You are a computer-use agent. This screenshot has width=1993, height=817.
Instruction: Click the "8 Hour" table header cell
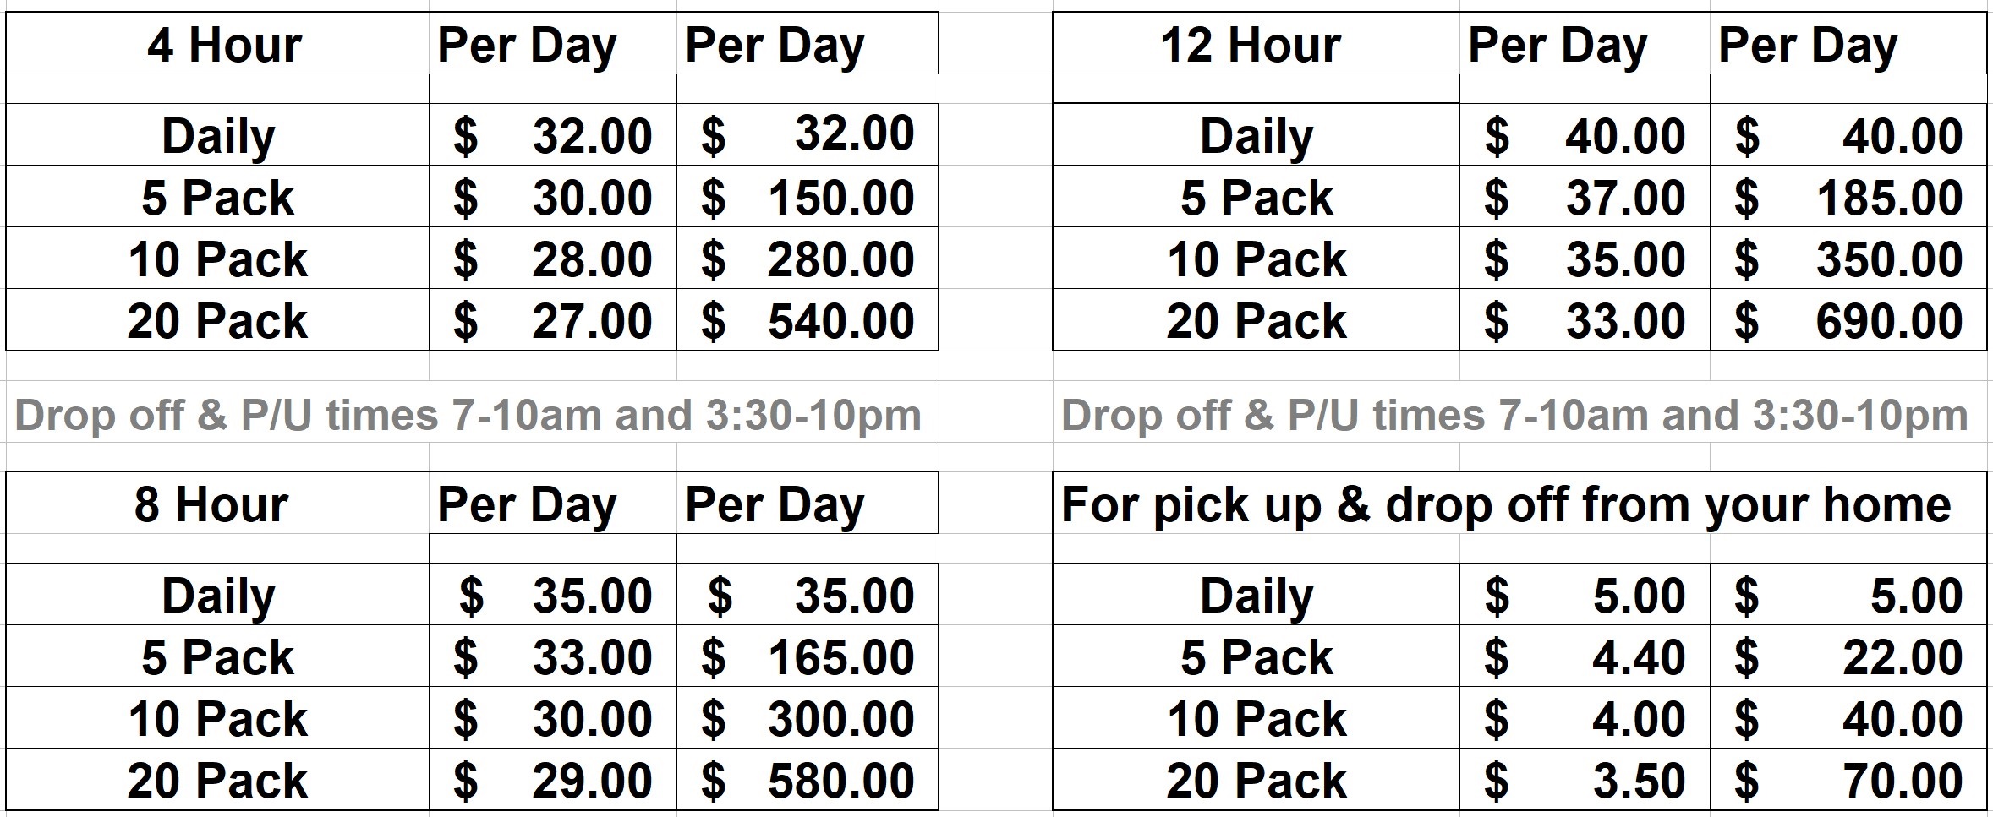(211, 504)
